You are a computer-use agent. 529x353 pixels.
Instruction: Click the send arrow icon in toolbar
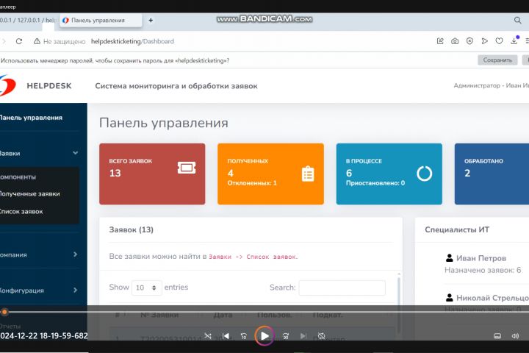pyautogui.click(x=484, y=41)
